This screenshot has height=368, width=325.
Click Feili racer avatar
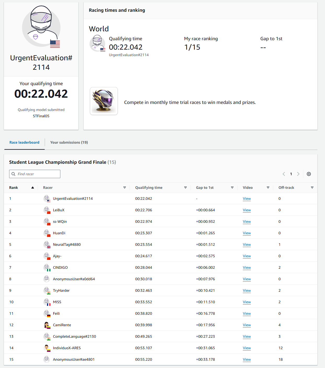47,313
